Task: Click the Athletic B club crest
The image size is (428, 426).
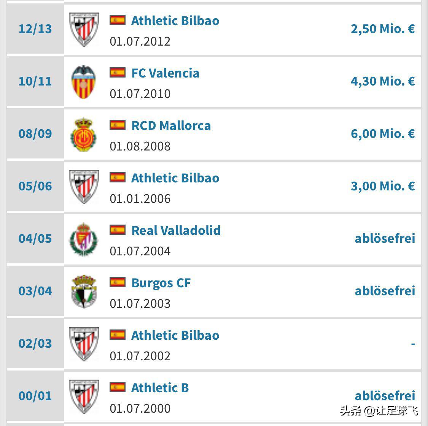Action: [x=84, y=396]
